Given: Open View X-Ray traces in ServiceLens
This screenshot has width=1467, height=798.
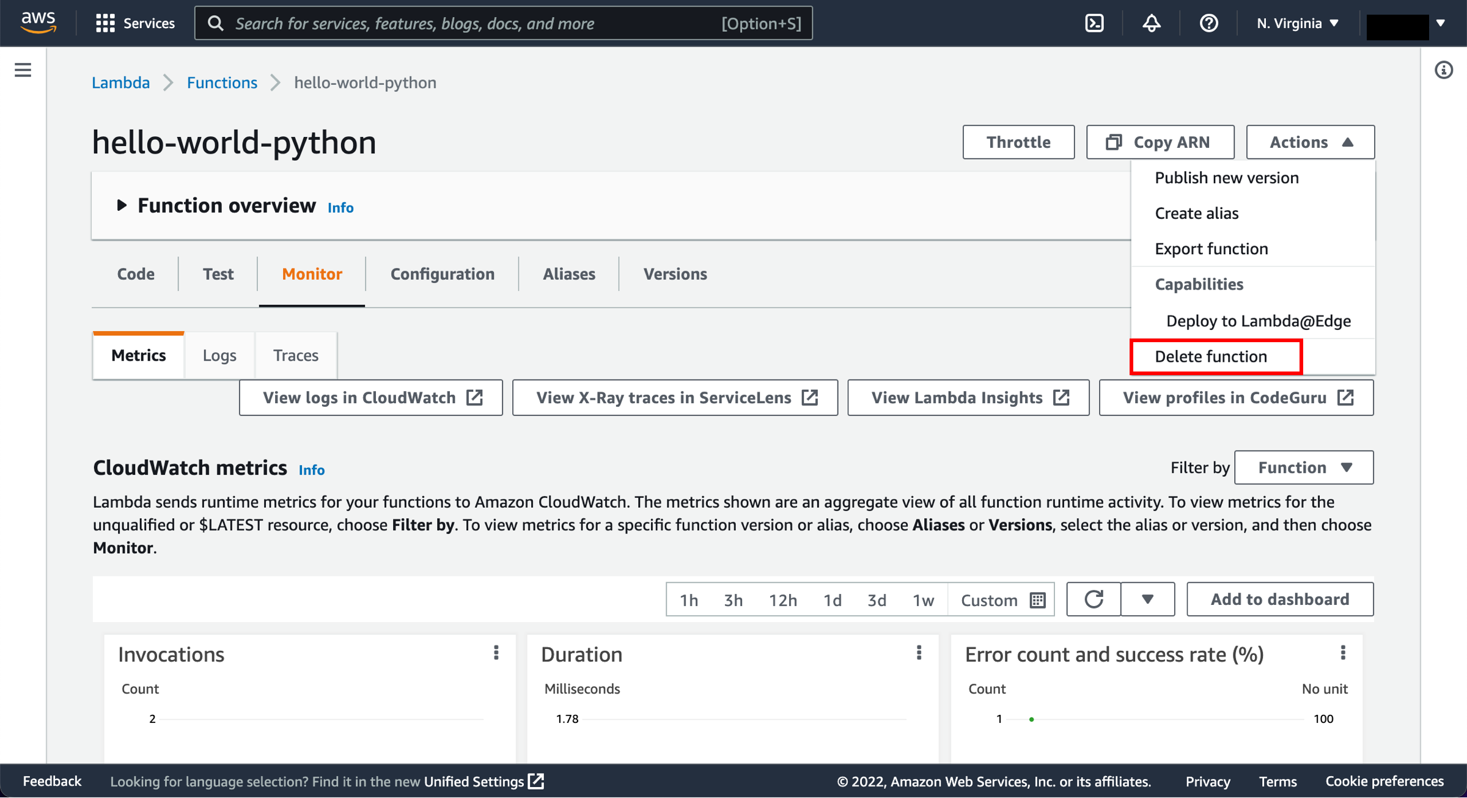Looking at the screenshot, I should coord(674,397).
